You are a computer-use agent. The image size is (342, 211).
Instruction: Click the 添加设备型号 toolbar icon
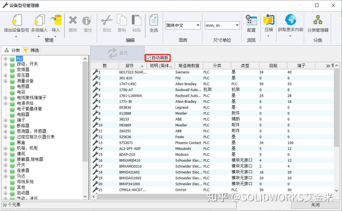(x=16, y=20)
